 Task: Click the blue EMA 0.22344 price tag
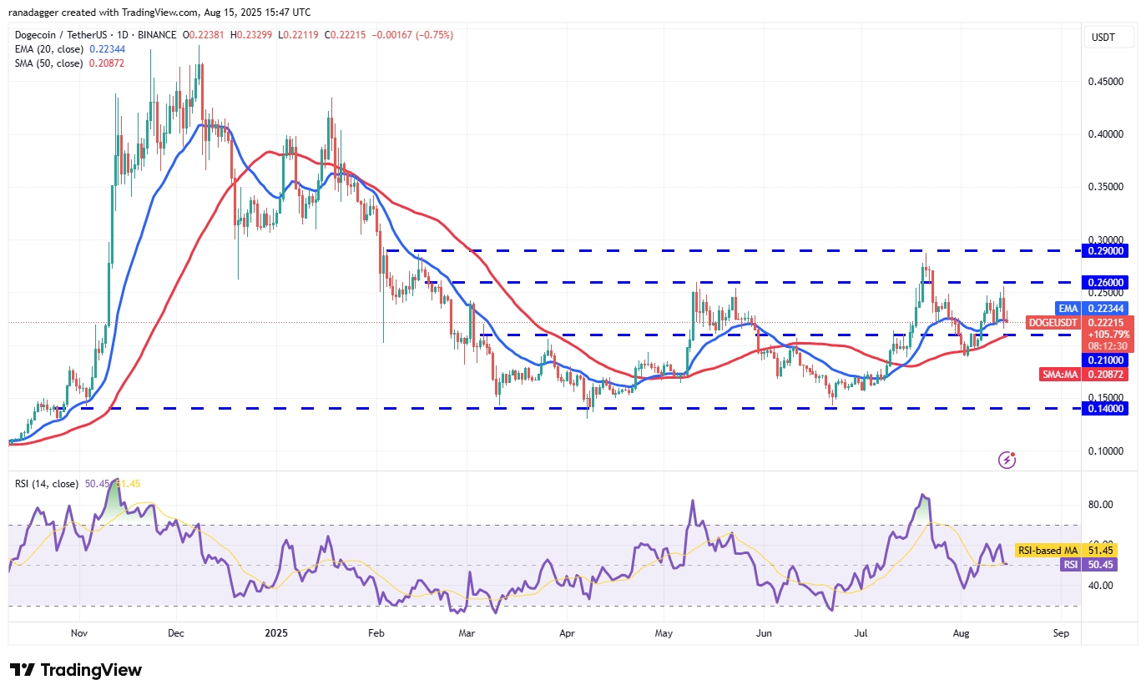(1093, 308)
